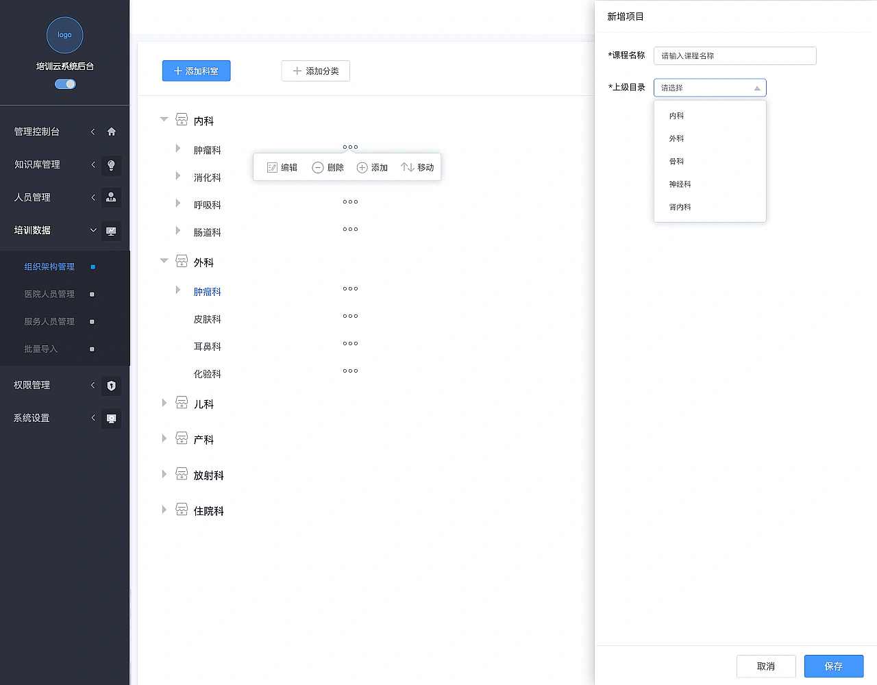Select 外科 from dropdown list

click(710, 138)
